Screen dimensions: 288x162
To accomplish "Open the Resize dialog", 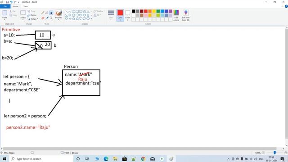I will [32, 15].
